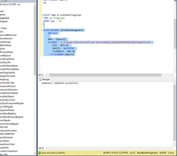Screen dimensions: 177x156
Task: Collapse the SELECT name statement block
Action: click(x=43, y=15)
